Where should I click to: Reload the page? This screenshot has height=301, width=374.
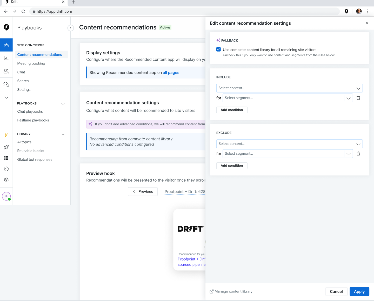click(x=23, y=11)
